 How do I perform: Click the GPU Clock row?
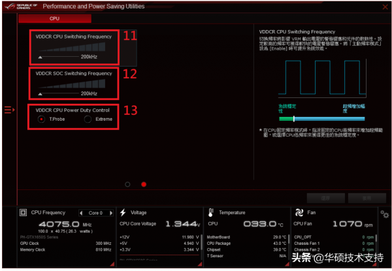(x=66, y=244)
